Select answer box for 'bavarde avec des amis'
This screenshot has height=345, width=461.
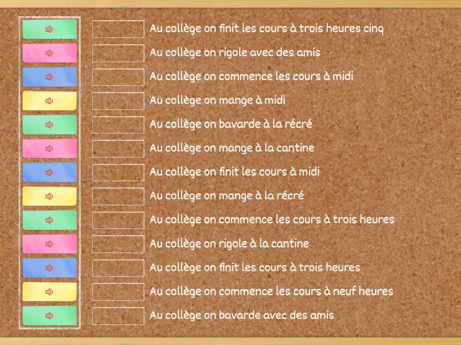point(118,316)
